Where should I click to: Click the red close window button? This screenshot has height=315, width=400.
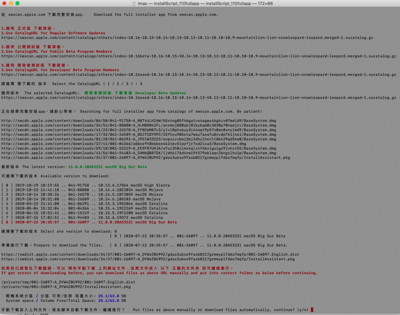pyautogui.click(x=4, y=3)
